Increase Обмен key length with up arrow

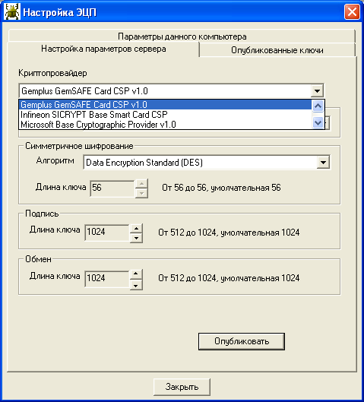coord(136,274)
